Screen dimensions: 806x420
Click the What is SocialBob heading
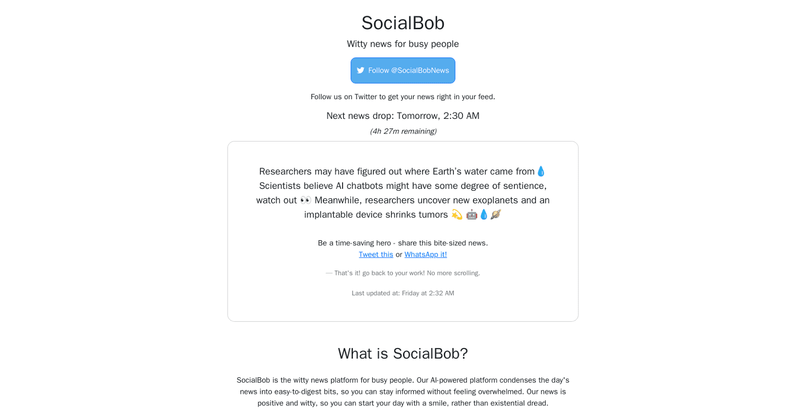click(x=402, y=354)
